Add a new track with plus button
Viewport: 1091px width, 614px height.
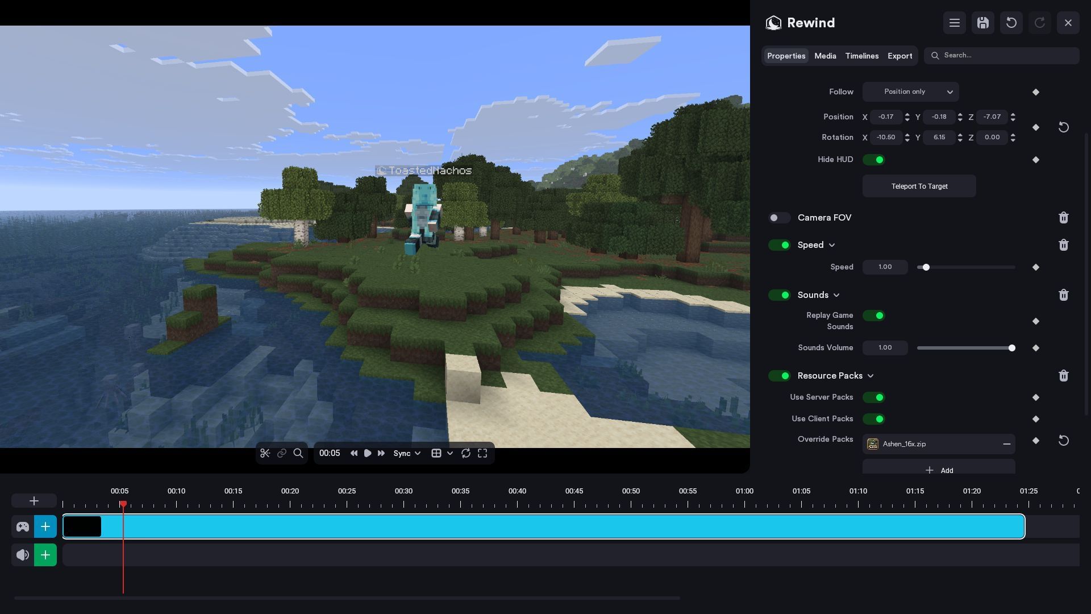(34, 501)
